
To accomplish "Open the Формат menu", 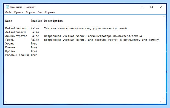I will coord(30,12).
